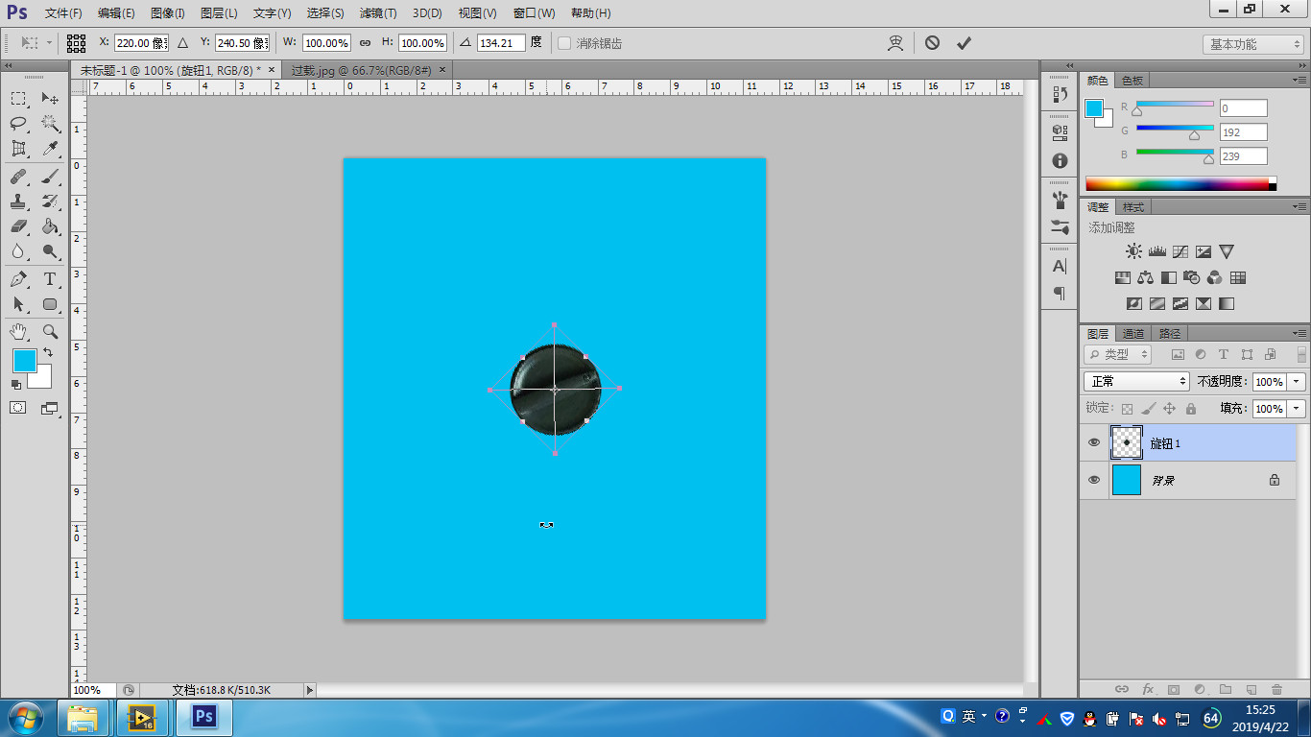Open the Color panel flyout menu
Viewport: 1311px width, 737px height.
tap(1299, 81)
